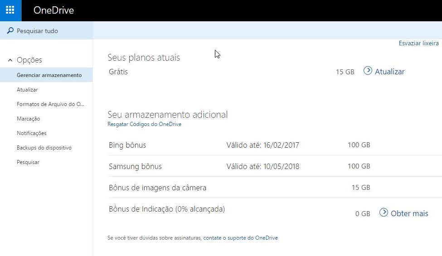Open Formatos de Arquivo do O... option
This screenshot has width=442, height=256.
pos(50,104)
